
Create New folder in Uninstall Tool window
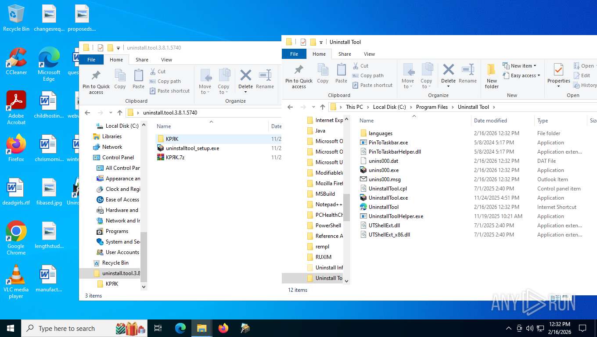[492, 76]
